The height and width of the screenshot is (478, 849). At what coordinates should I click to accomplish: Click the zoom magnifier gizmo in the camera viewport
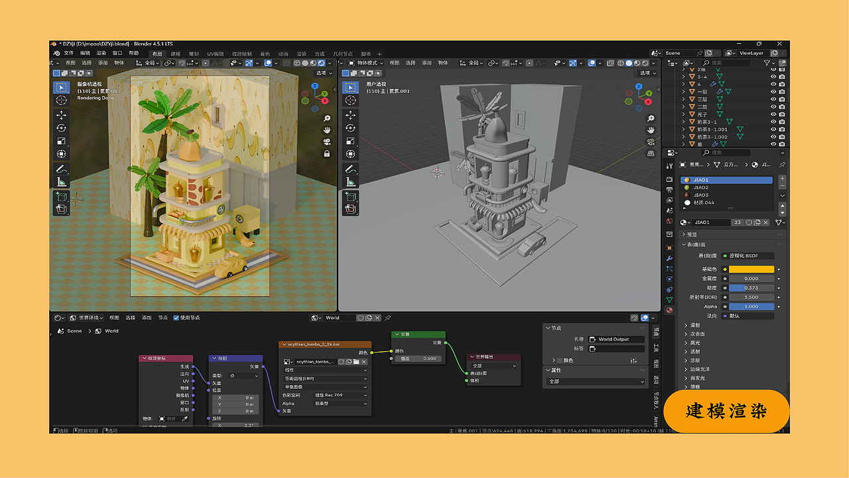click(327, 118)
